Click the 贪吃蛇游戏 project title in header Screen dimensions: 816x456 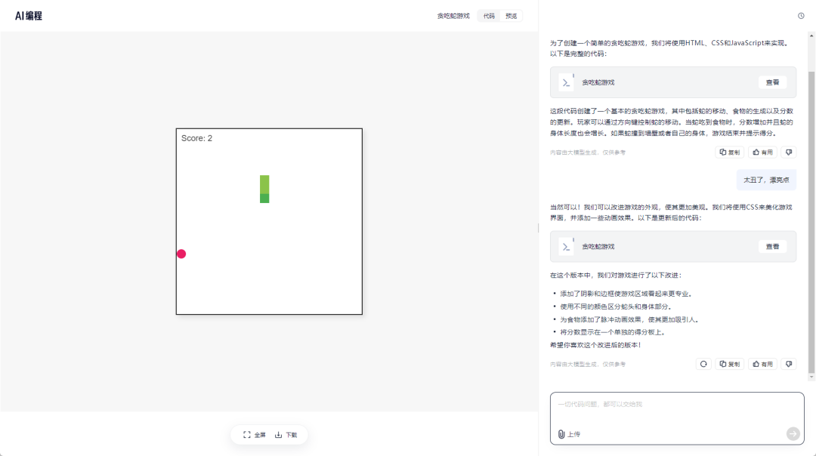[453, 16]
